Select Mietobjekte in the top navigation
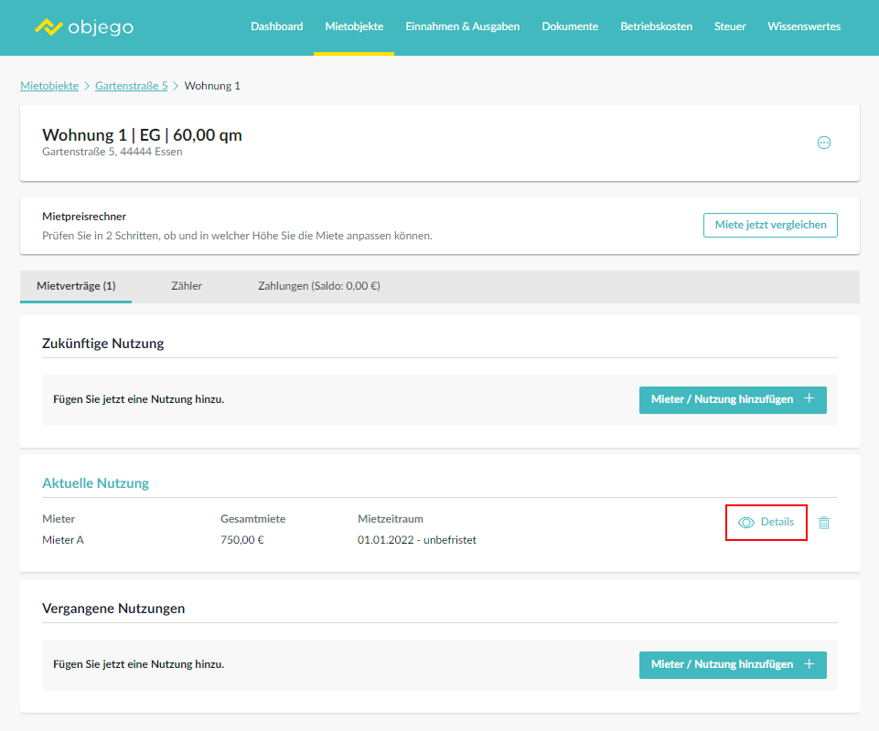This screenshot has height=731, width=879. click(x=354, y=26)
